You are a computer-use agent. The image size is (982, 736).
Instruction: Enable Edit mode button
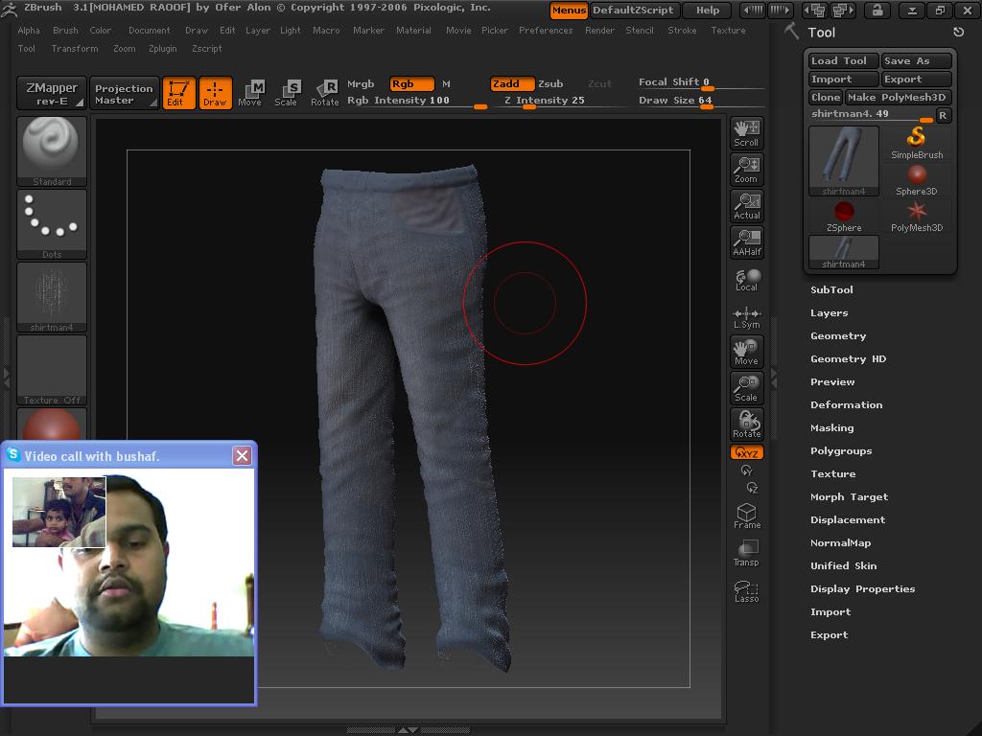pos(179,93)
